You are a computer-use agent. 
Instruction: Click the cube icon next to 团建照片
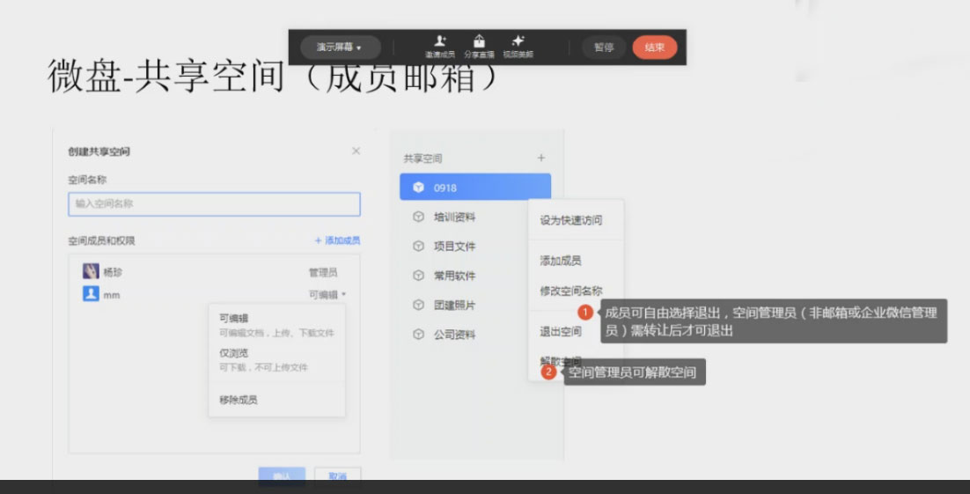click(x=419, y=305)
